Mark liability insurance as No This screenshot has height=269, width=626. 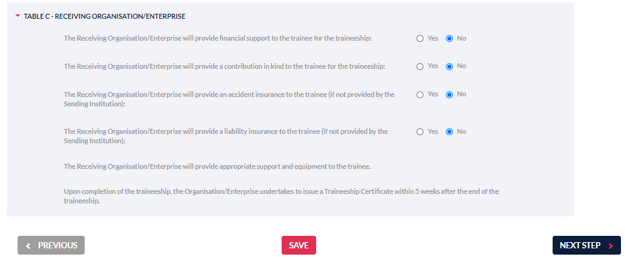[449, 132]
